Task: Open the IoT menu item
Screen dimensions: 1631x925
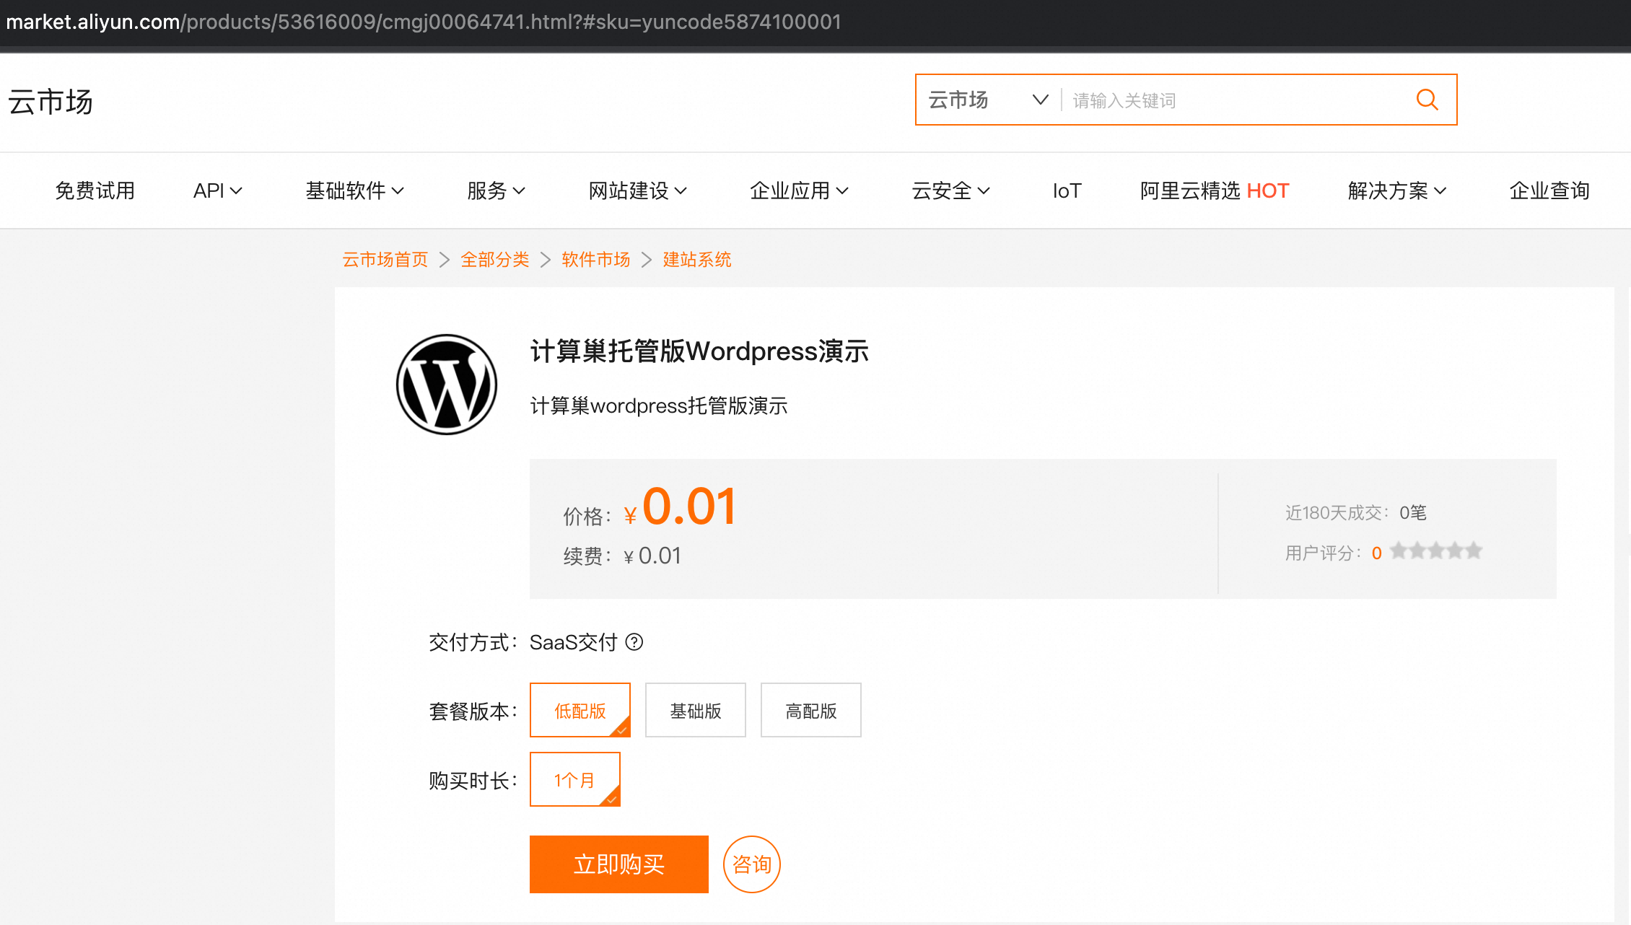Action: tap(1067, 190)
